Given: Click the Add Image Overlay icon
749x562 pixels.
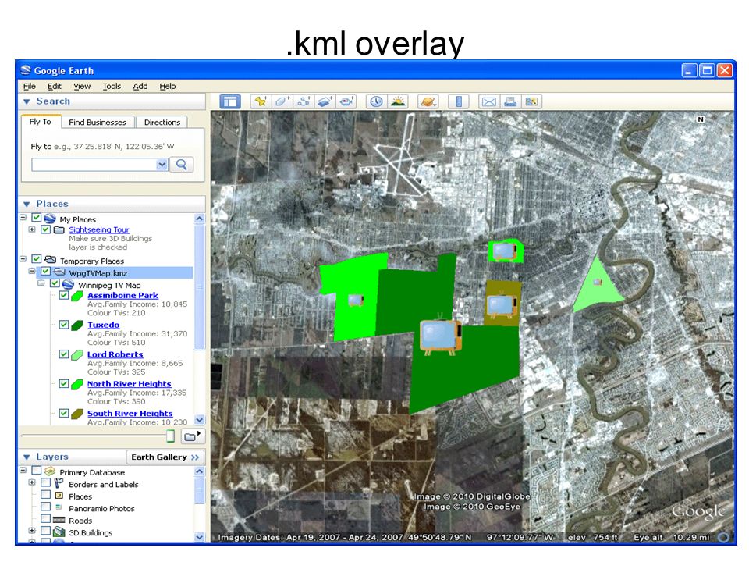Looking at the screenshot, I should click(325, 101).
